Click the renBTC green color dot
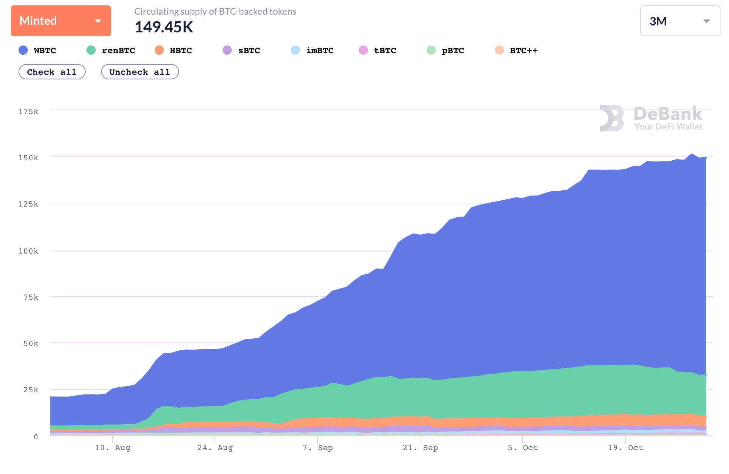 pyautogui.click(x=91, y=50)
